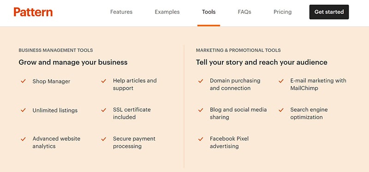369x172 pixels.
Task: Click the Pattern logo
Action: click(x=33, y=12)
